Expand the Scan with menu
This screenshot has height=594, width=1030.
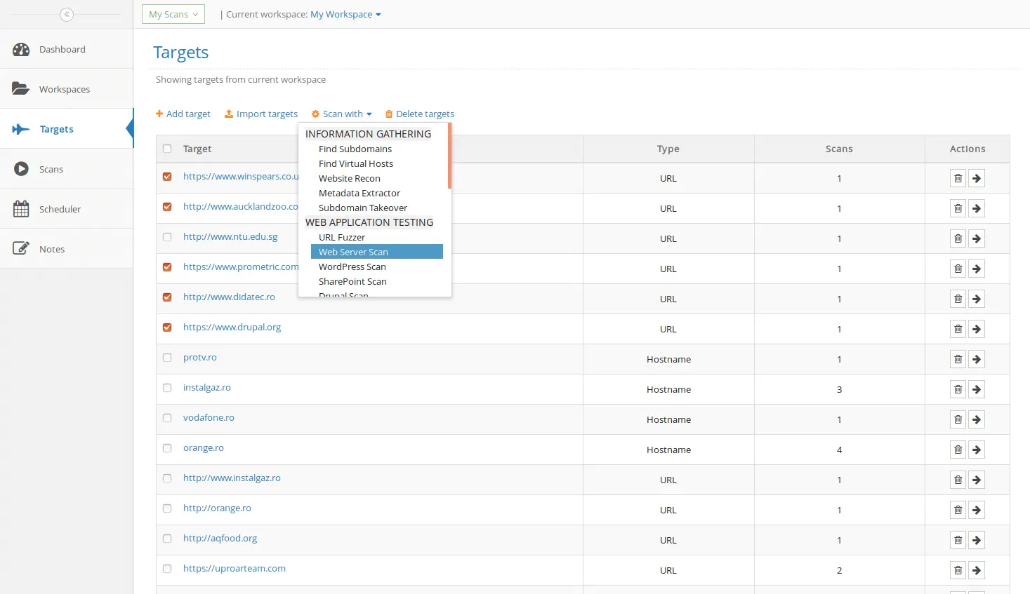click(x=342, y=114)
